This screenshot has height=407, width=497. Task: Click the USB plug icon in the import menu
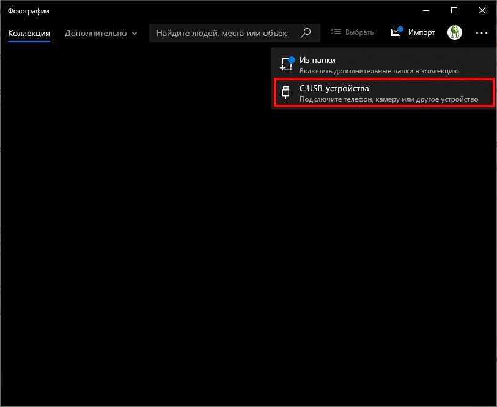click(285, 93)
